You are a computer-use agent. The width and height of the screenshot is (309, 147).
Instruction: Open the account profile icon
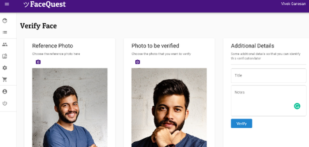coord(5,92)
